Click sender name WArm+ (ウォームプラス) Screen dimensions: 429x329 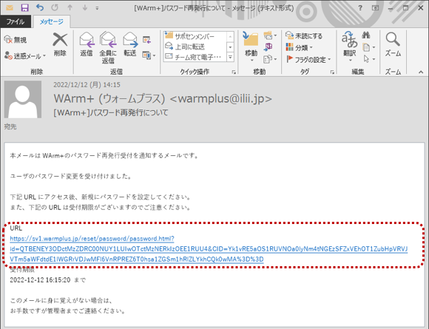[x=109, y=99]
